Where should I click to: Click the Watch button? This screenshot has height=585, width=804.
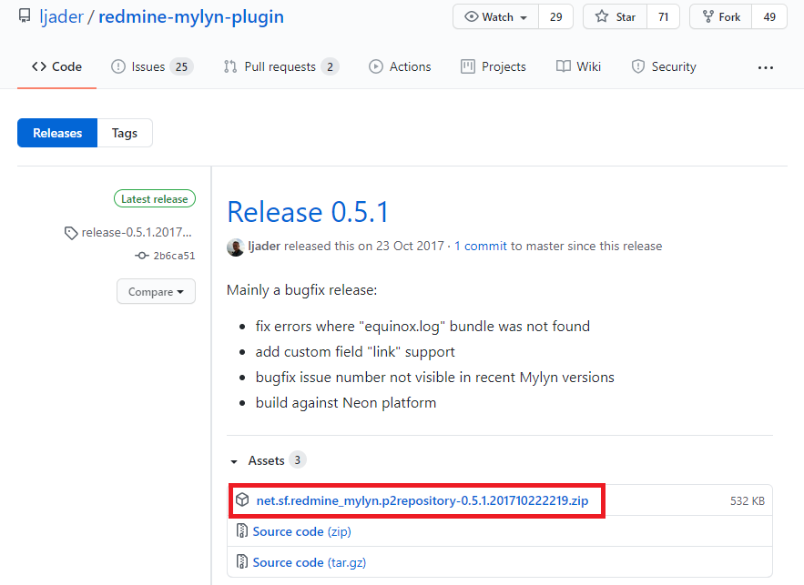[496, 17]
